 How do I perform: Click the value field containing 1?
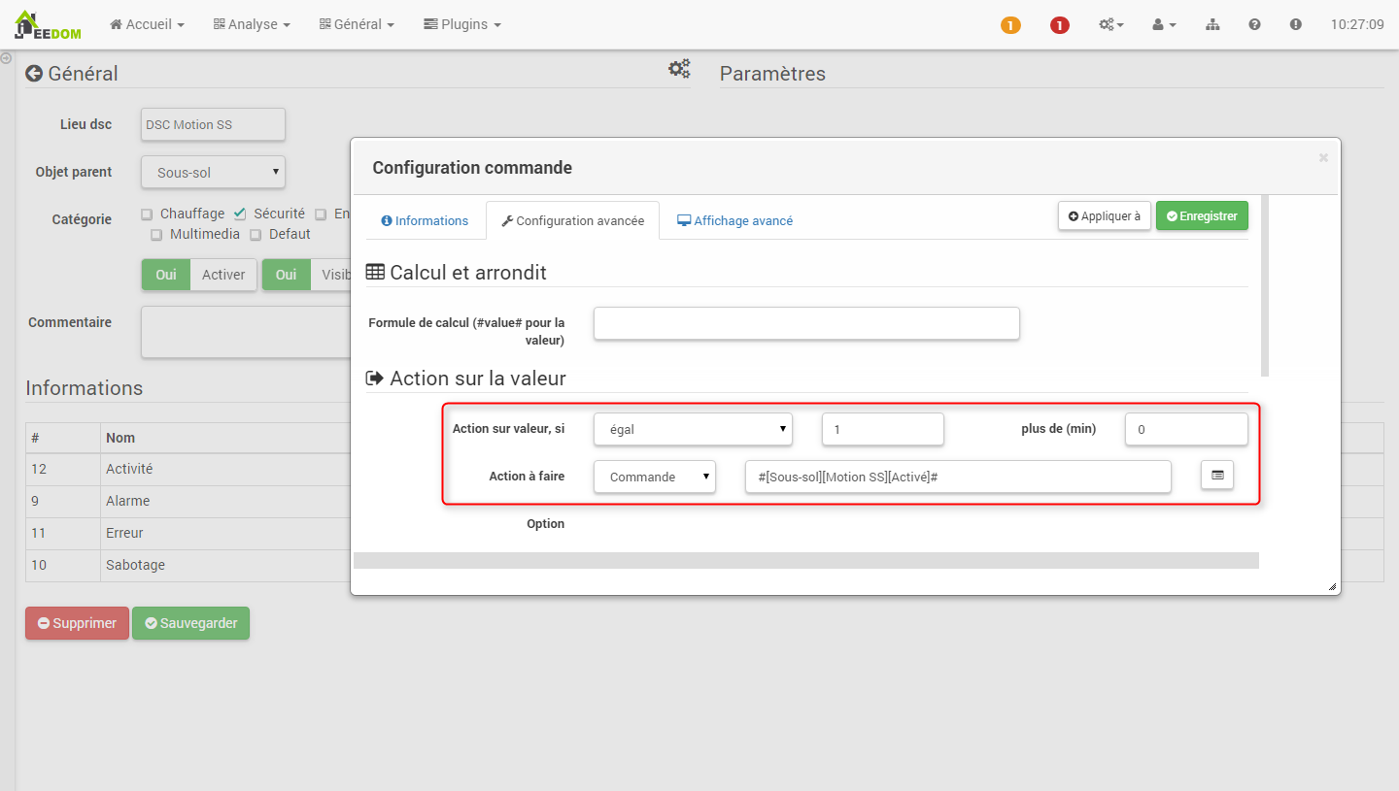coord(883,429)
